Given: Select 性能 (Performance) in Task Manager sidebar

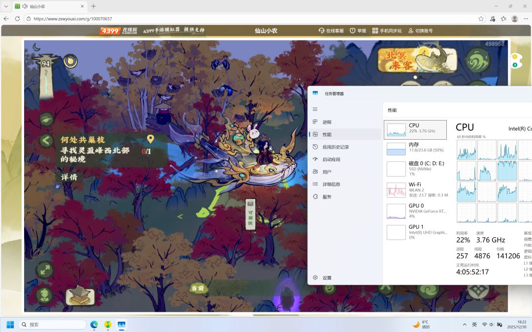Looking at the screenshot, I should [x=345, y=134].
